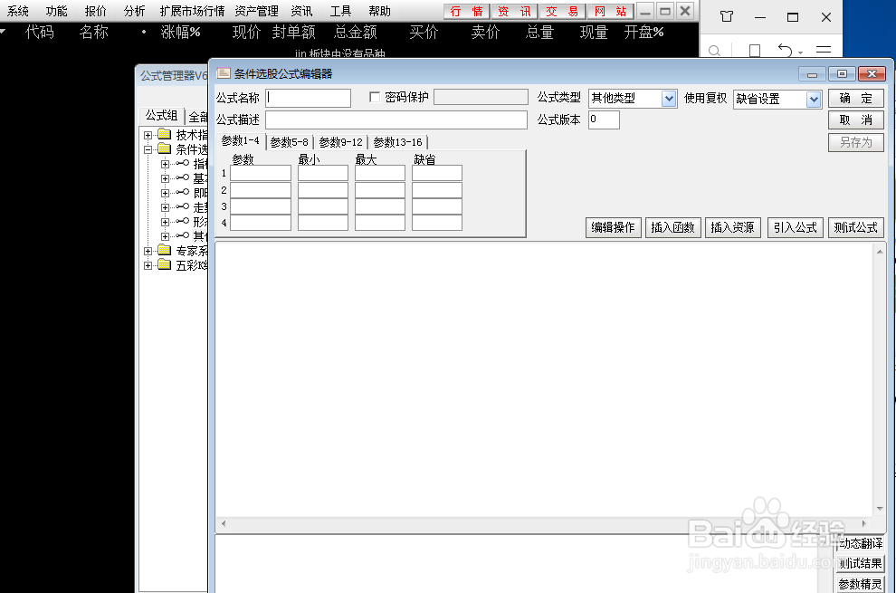Switch to the 参数5-8 tab
This screenshot has height=593, width=896.
(x=288, y=142)
